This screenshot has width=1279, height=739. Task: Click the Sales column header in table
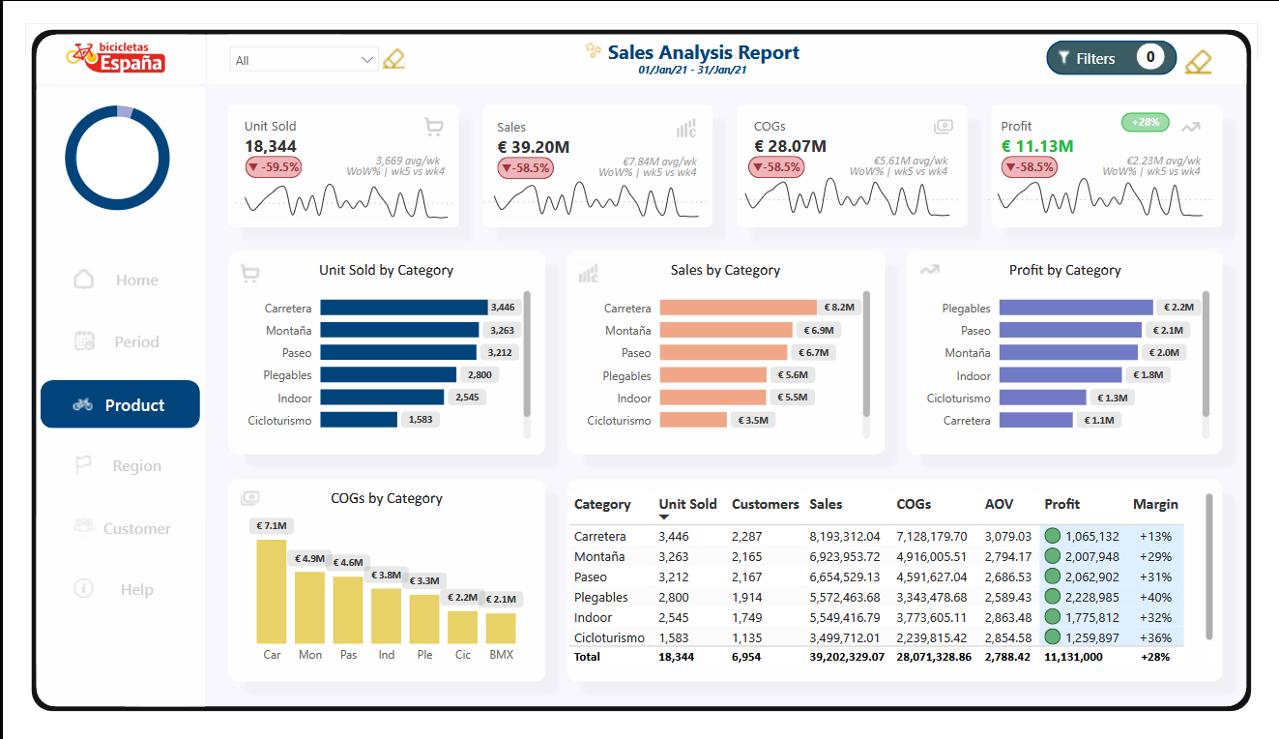pos(826,504)
